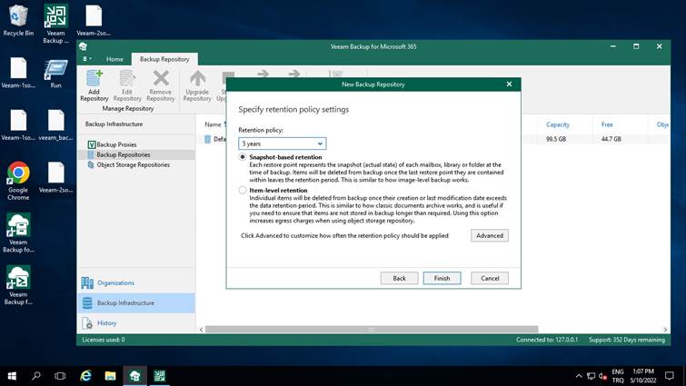Image resolution: width=686 pixels, height=386 pixels.
Task: Click the scroll right arrow of the list
Action: [x=665, y=330]
